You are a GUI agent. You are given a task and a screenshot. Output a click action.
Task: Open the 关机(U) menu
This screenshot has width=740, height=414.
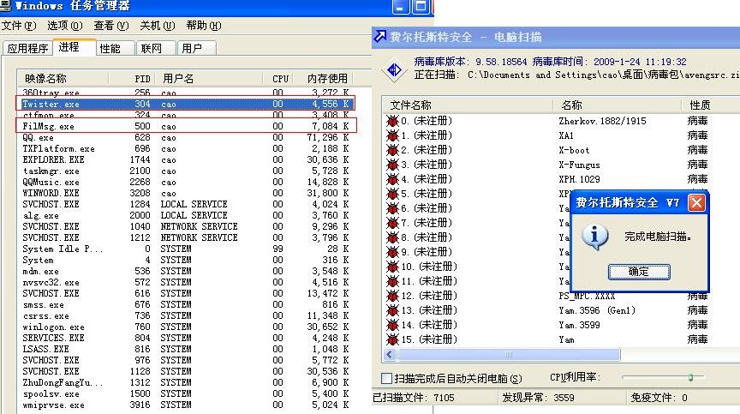(157, 26)
